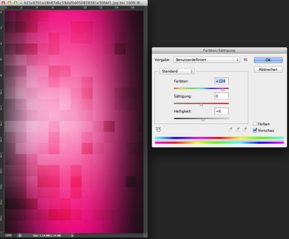289x239 pixels.
Task: Open the Standard channel dropdown
Action: (177, 71)
